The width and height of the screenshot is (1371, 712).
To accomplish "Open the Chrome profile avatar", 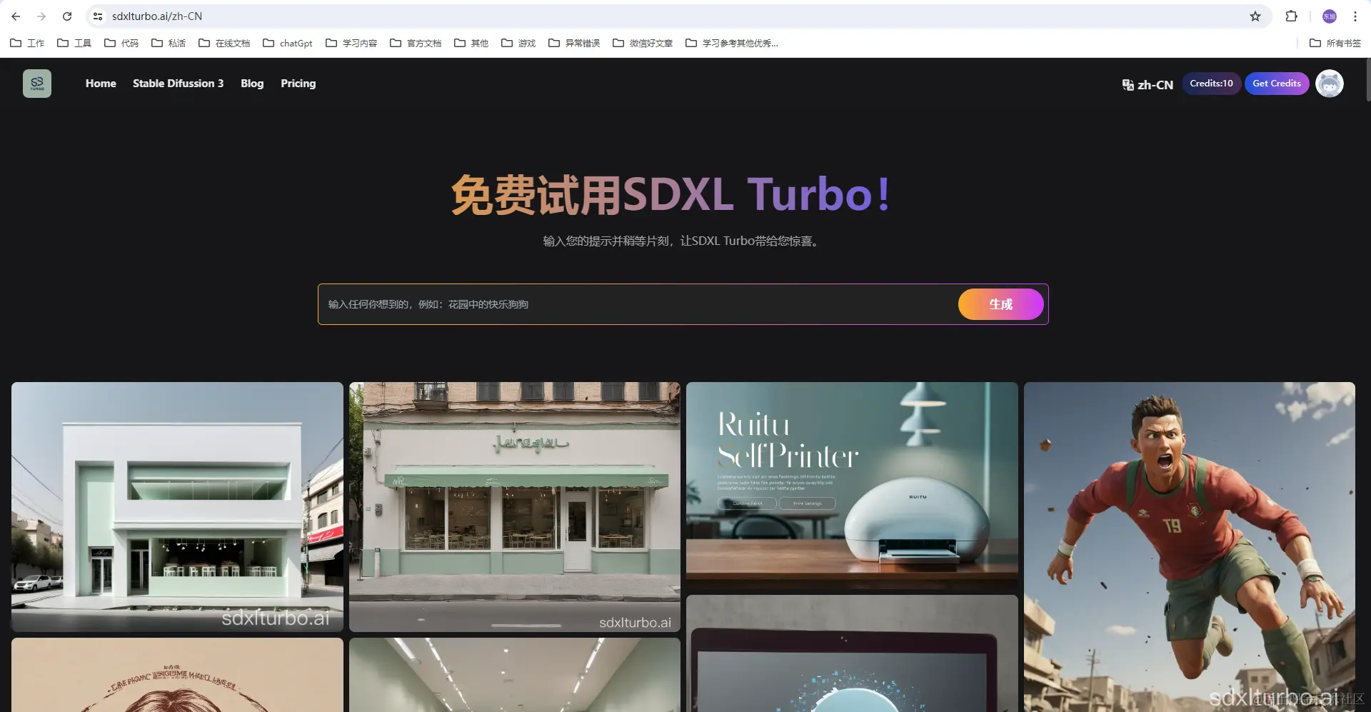I will click(1330, 16).
